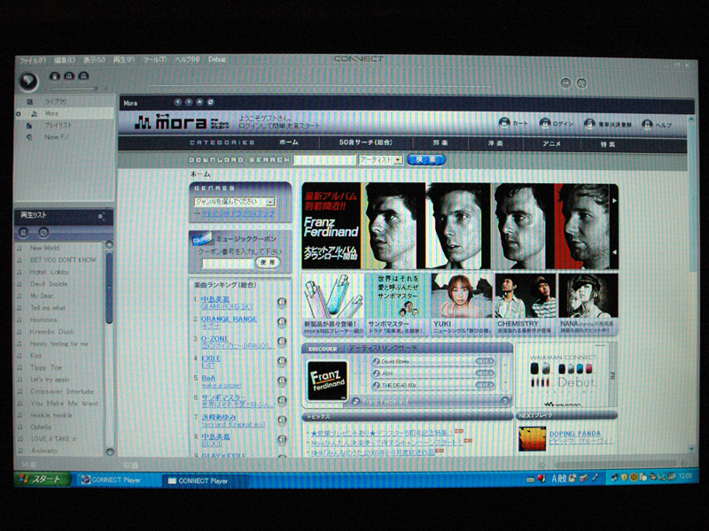Click the Mora browser forward arrow icon
The height and width of the screenshot is (531, 709).
189,102
